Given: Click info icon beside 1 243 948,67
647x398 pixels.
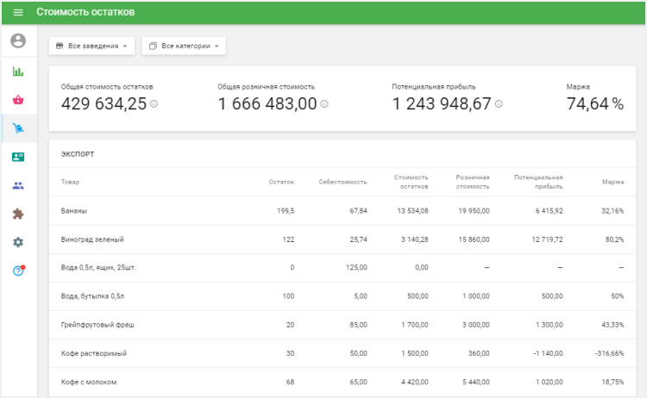Looking at the screenshot, I should click(499, 104).
